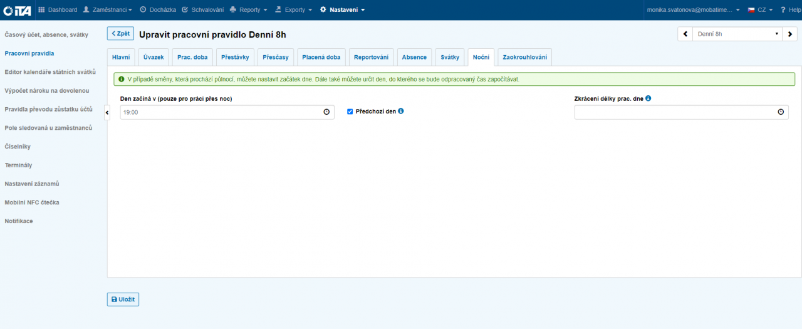Open the CZ language selector
The width and height of the screenshot is (802, 329).
coord(760,10)
